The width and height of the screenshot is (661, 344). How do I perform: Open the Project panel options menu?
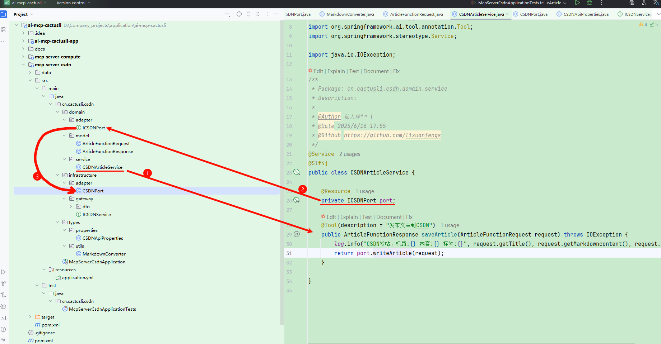pos(267,14)
